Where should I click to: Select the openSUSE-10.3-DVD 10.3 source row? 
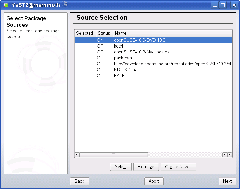coord(140,40)
